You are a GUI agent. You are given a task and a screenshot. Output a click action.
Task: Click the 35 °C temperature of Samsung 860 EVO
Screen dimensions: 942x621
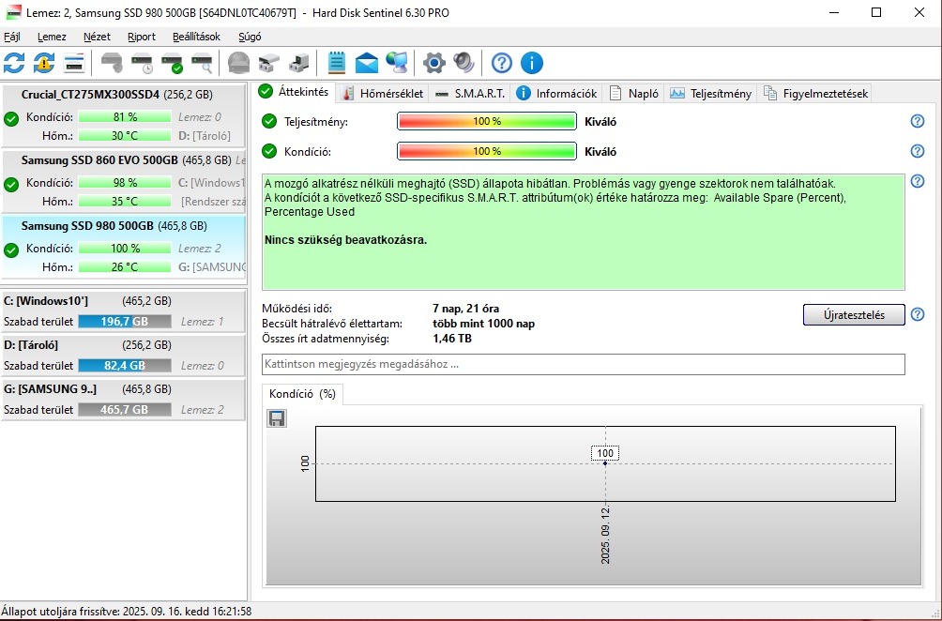point(125,201)
